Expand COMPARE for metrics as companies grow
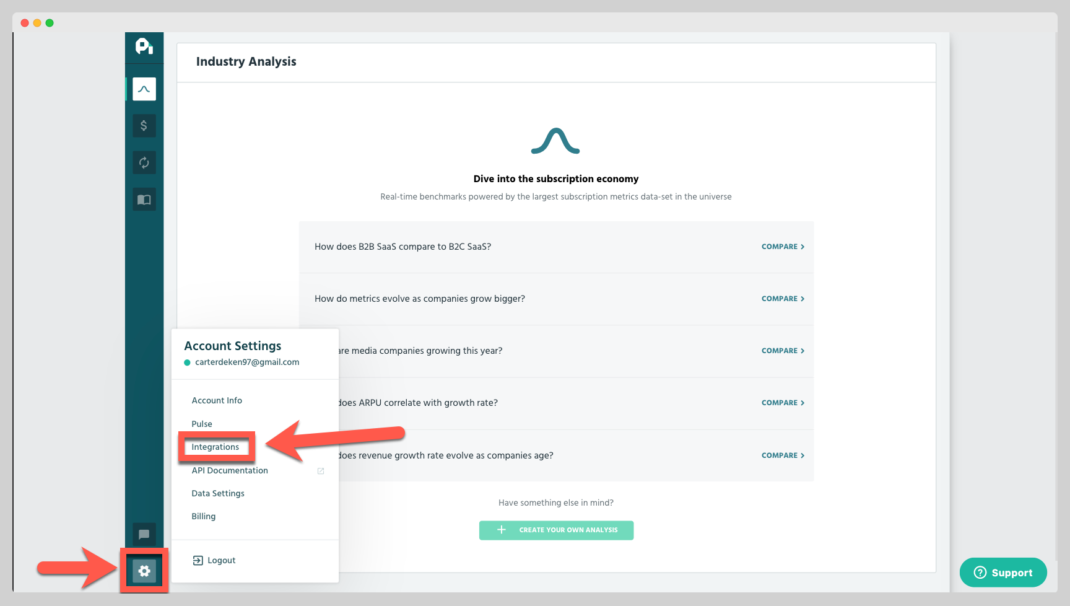The image size is (1070, 606). tap(783, 299)
